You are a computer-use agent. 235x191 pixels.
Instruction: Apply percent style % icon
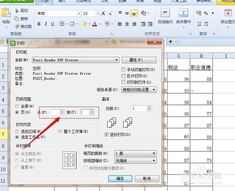[206, 13]
